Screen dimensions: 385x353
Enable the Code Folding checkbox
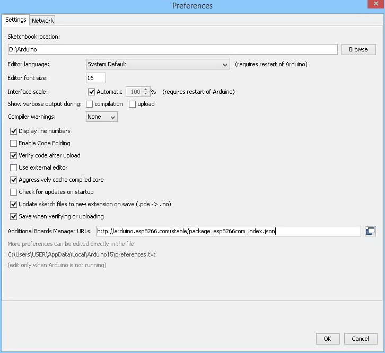[14, 143]
